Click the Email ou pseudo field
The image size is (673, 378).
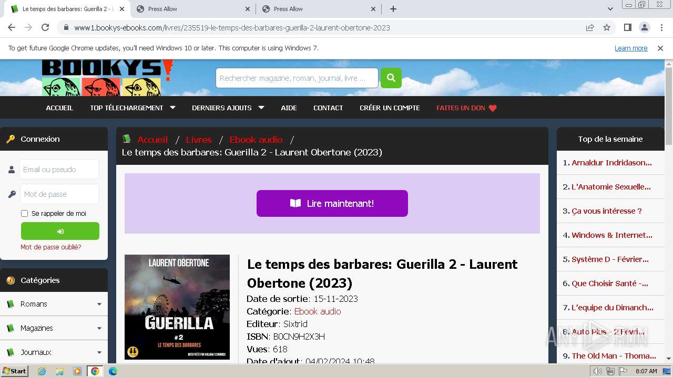(x=59, y=170)
